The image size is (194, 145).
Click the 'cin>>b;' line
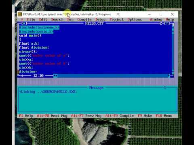[x=26, y=68]
